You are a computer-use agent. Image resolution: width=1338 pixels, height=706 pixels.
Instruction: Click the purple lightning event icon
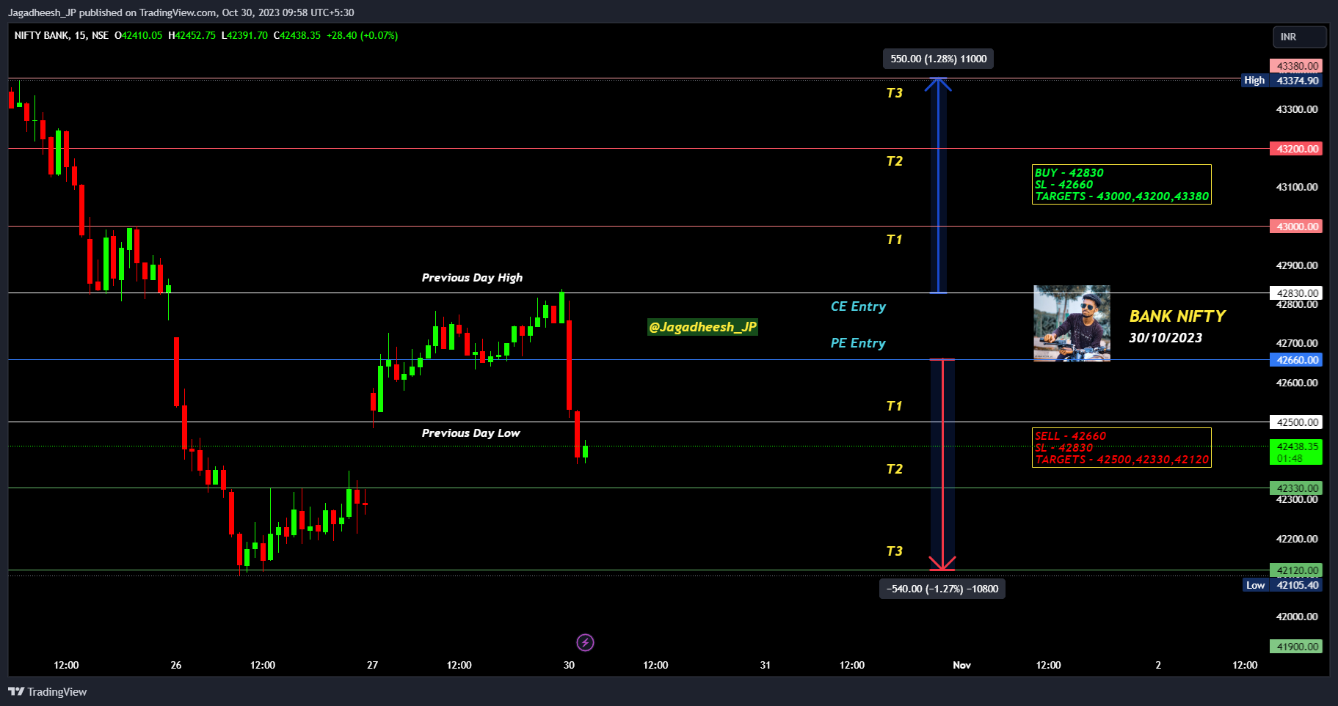(585, 643)
